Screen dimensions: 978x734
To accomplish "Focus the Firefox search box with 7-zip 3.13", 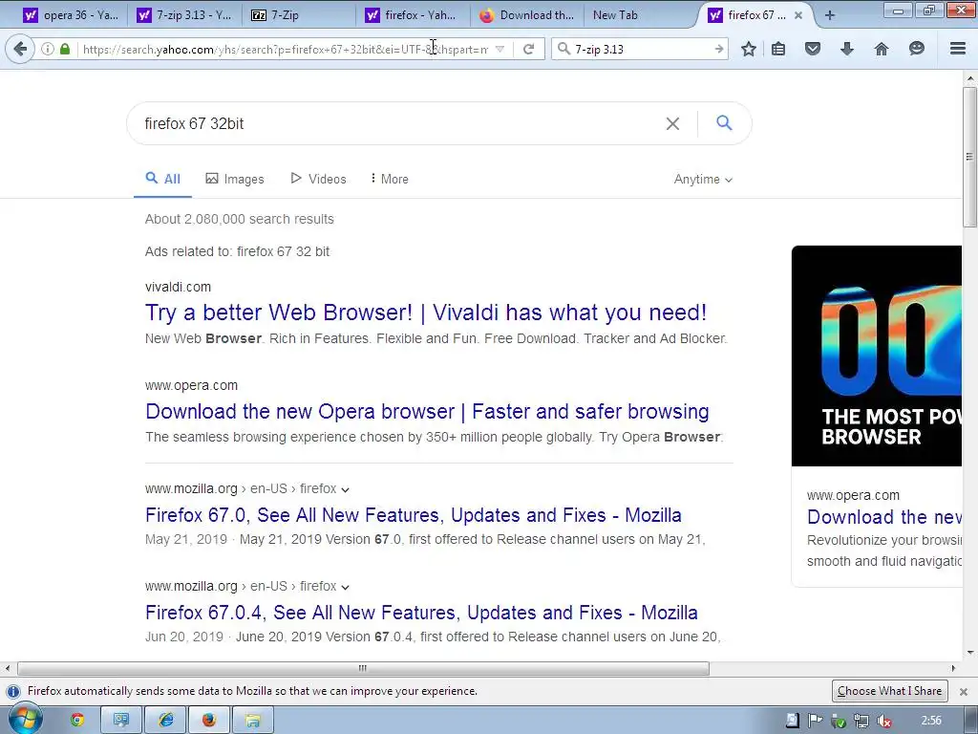I will click(642, 49).
